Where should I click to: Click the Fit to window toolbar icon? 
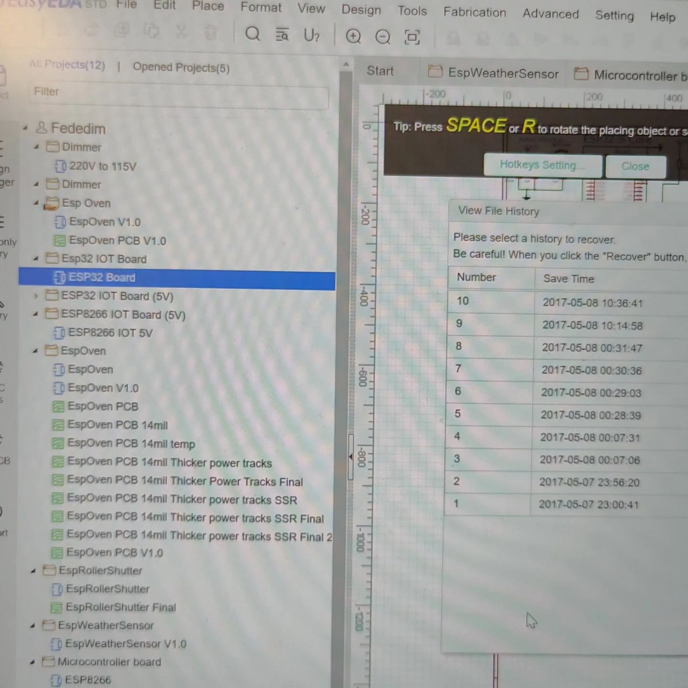(412, 37)
